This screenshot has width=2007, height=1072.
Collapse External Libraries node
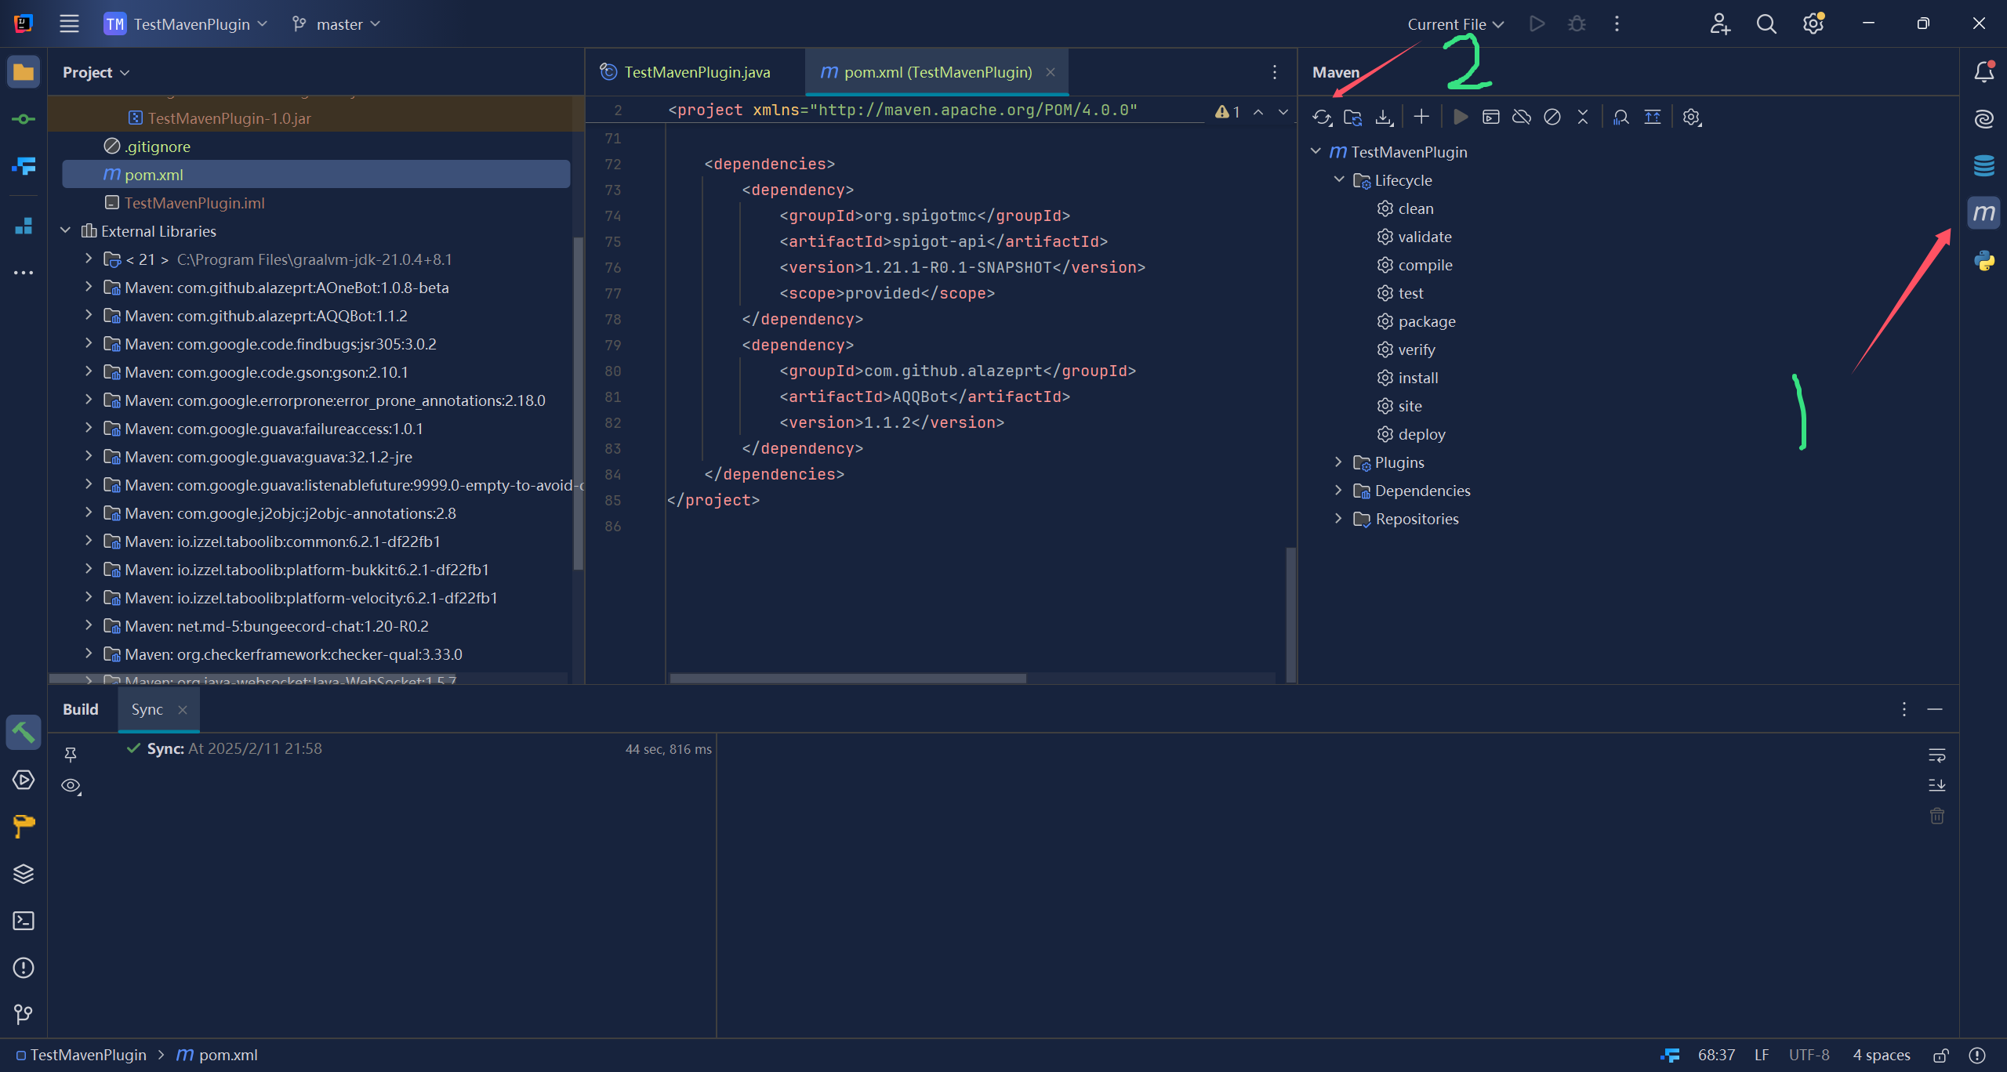pyautogui.click(x=66, y=231)
